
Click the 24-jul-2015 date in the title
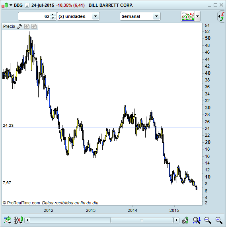click(x=43, y=5)
